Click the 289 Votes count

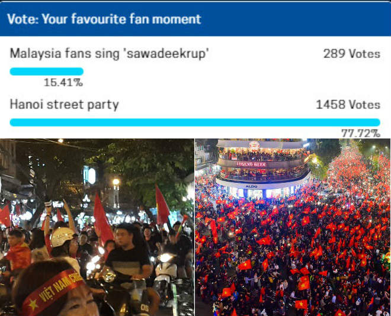point(351,54)
